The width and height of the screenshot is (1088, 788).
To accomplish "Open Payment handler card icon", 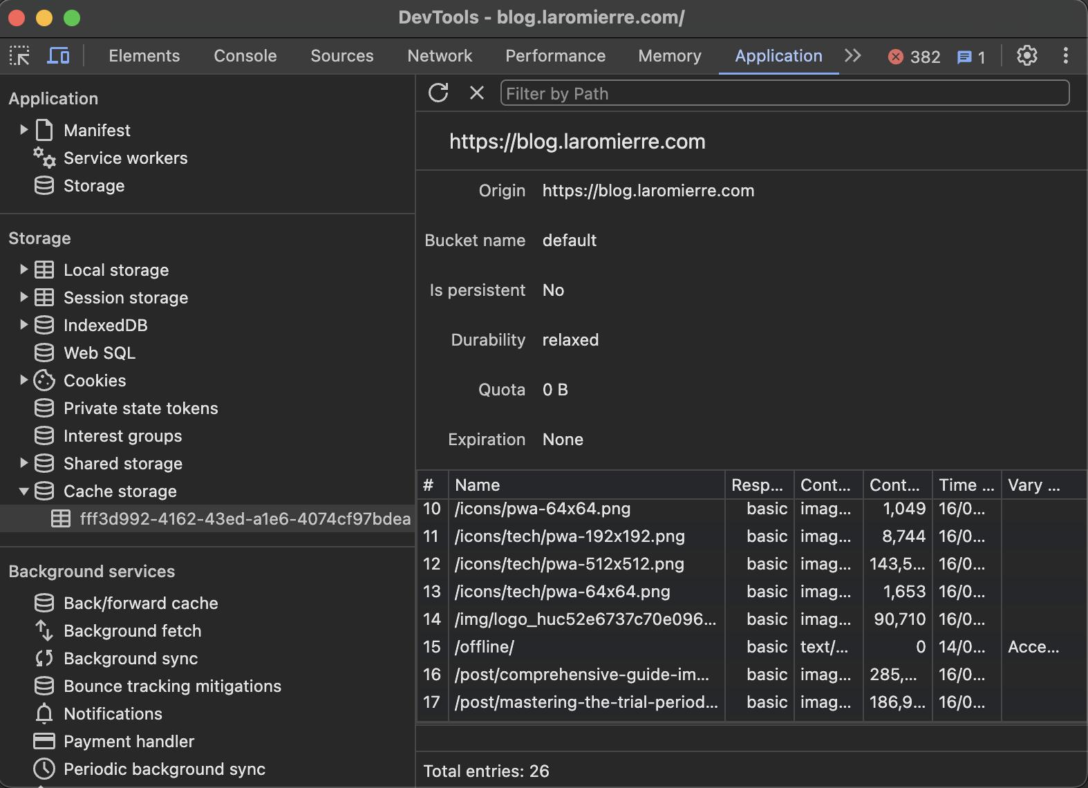I will [44, 741].
